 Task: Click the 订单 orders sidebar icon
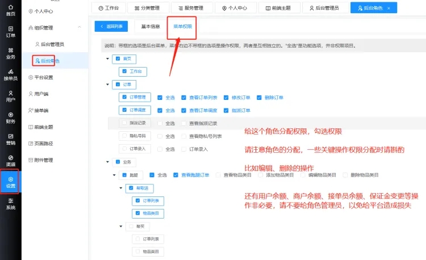[10, 31]
